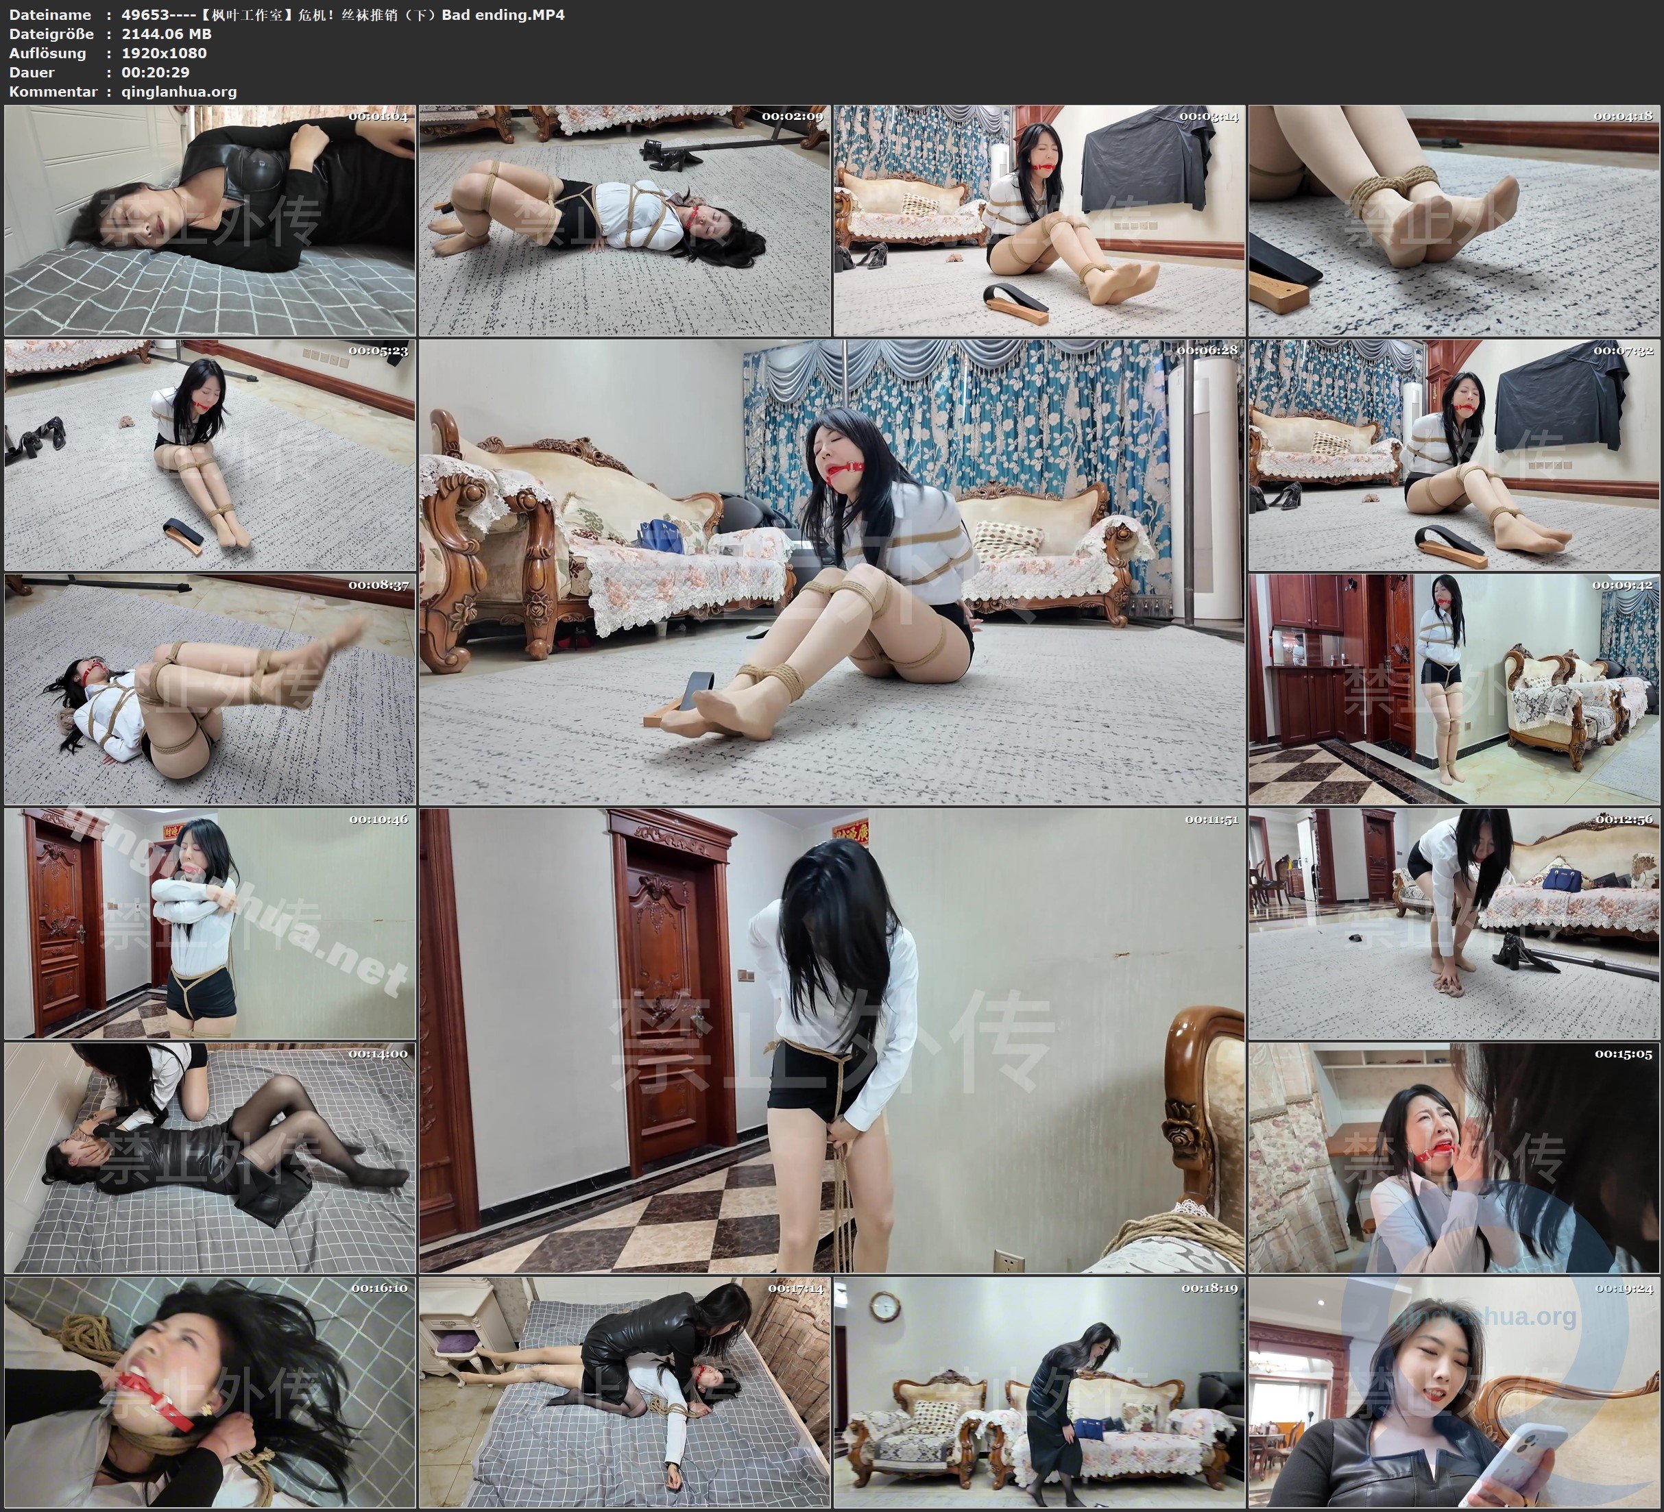
Task: Select the large frame at 00:06:28
Action: click(x=831, y=571)
